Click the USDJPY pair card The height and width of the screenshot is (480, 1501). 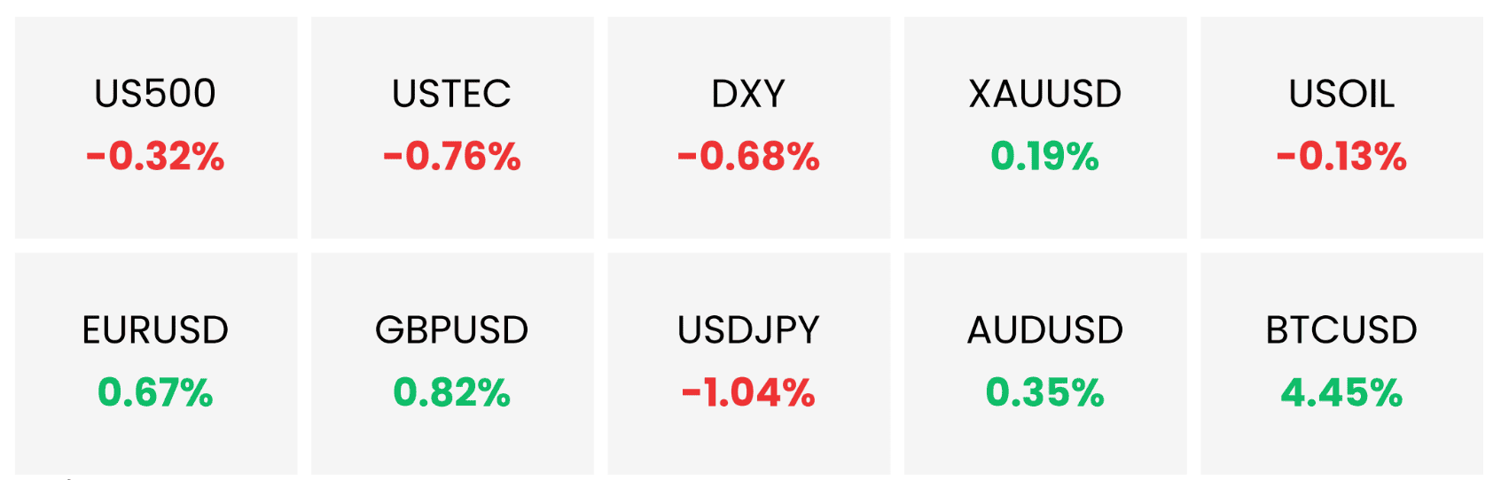(748, 364)
